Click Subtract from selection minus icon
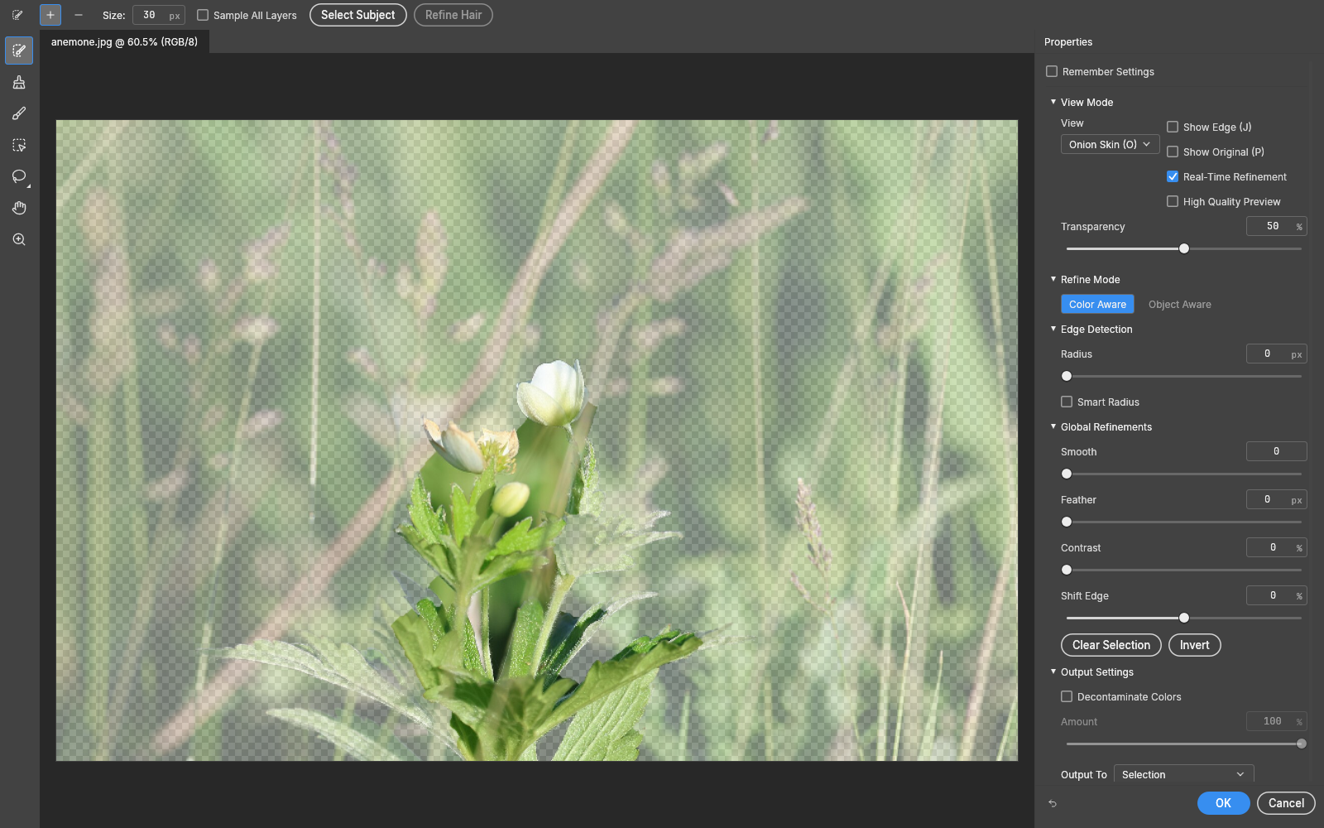Viewport: 1324px width, 828px height. [79, 15]
